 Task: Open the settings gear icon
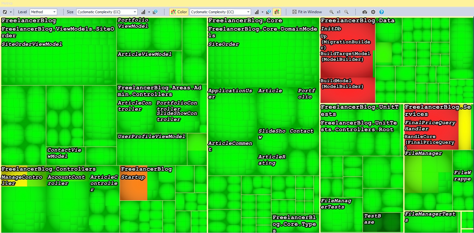point(373,12)
